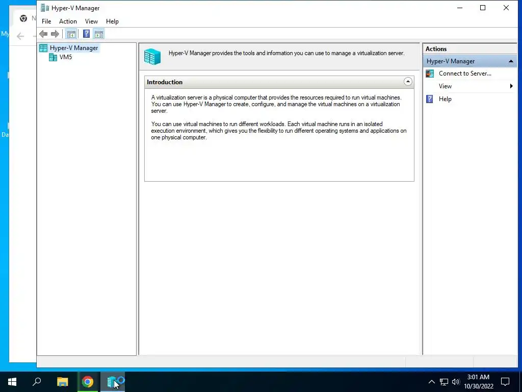The width and height of the screenshot is (522, 392).
Task: Click the blue Help toolbar icon
Action: [86, 34]
